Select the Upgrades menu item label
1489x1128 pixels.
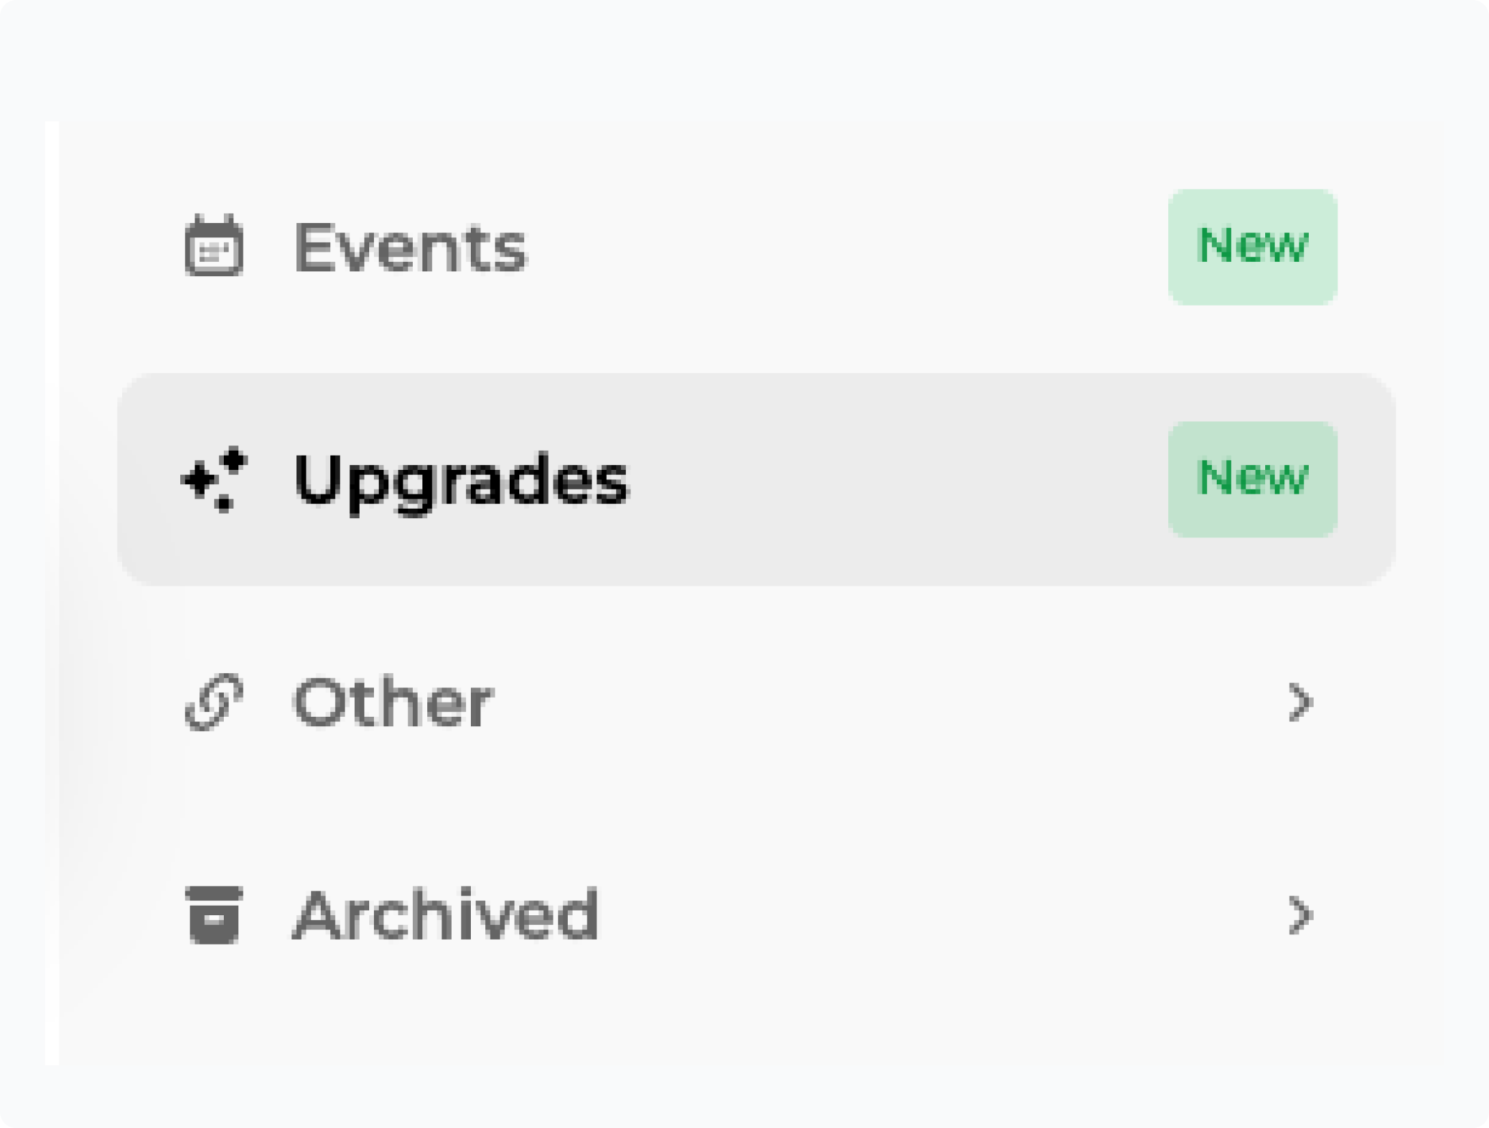coord(461,479)
